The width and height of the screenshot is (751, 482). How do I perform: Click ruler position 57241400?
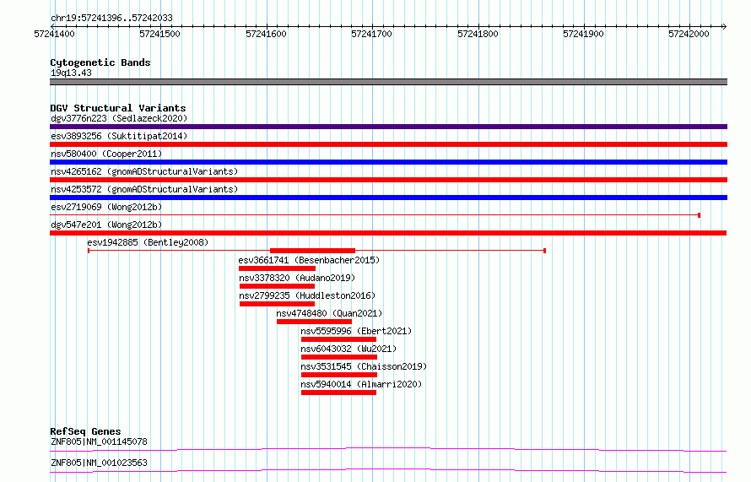(54, 34)
